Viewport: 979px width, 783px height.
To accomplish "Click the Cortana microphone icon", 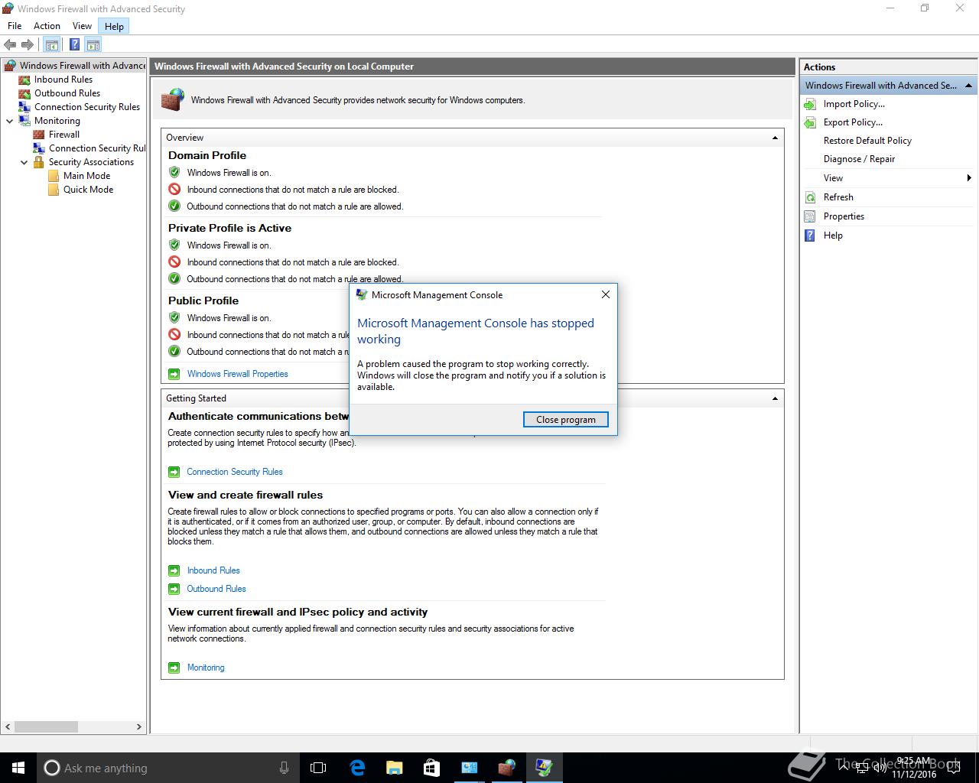I will pos(284,768).
